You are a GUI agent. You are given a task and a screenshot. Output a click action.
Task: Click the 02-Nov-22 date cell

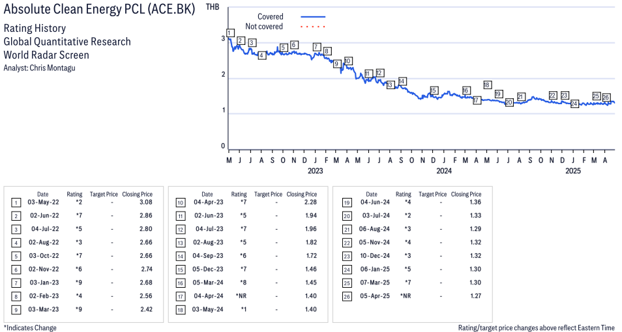(44, 270)
